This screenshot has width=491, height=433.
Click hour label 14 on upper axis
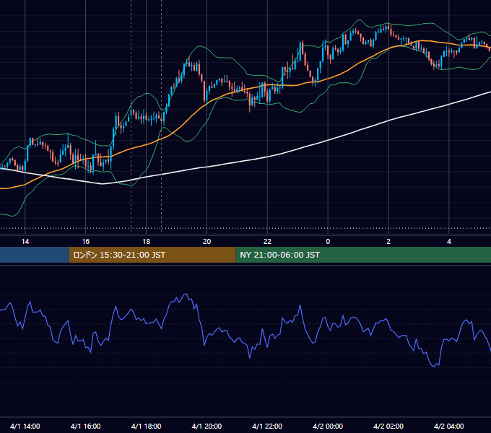(25, 242)
